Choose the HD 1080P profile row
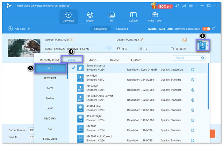Viewport: 223px width, 145px height. pyautogui.click(x=138, y=88)
